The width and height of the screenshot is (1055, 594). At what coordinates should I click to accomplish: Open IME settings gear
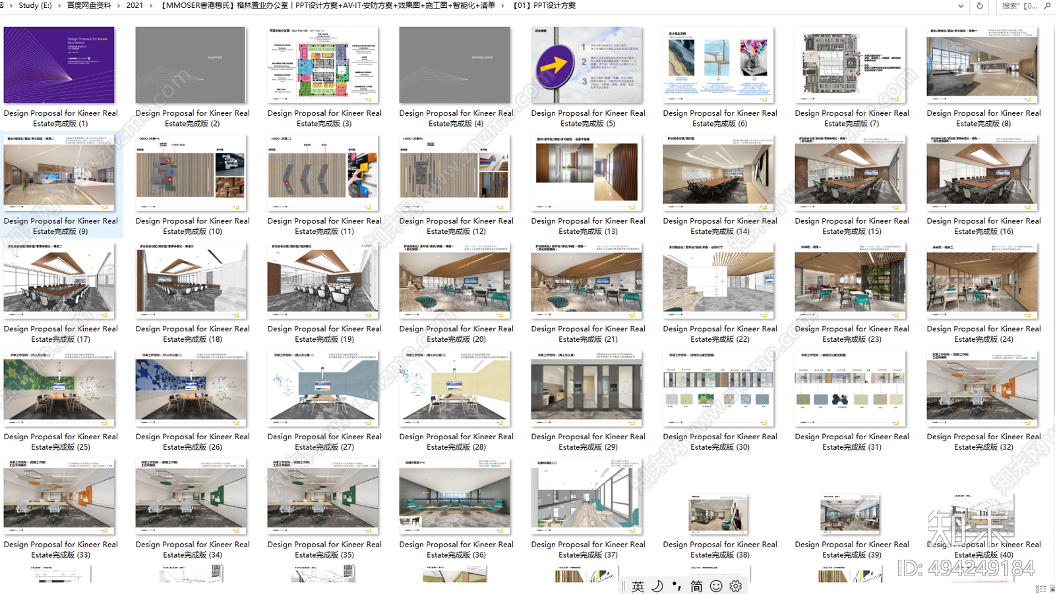pos(736,586)
